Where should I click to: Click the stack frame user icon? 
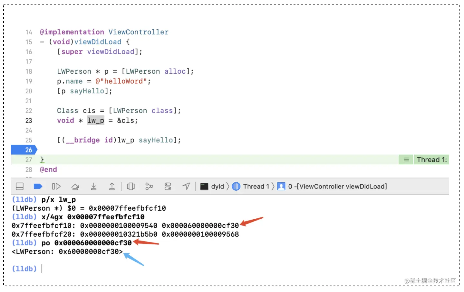point(281,187)
